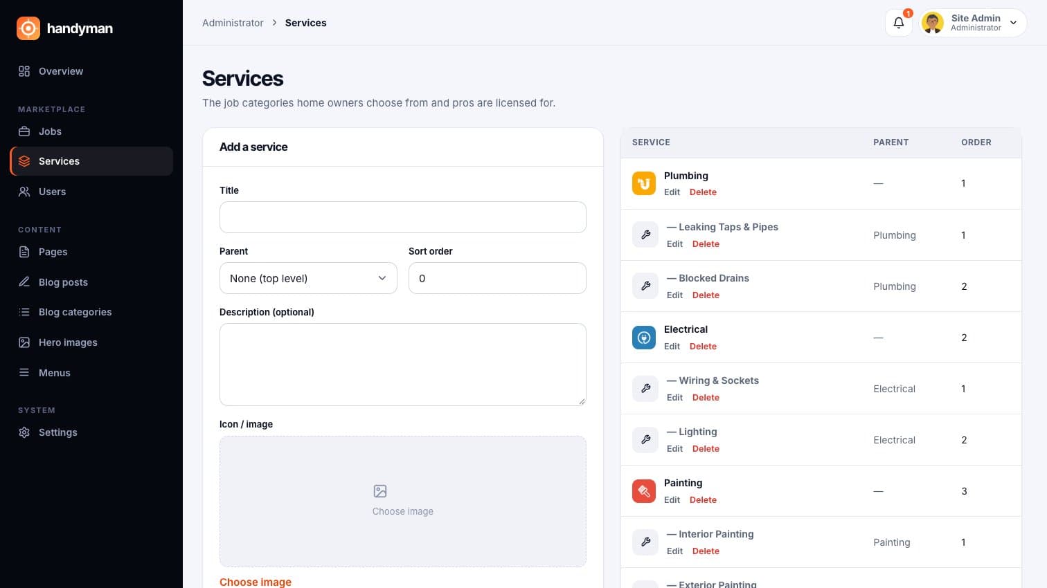Click the PARENT column header

tap(891, 143)
